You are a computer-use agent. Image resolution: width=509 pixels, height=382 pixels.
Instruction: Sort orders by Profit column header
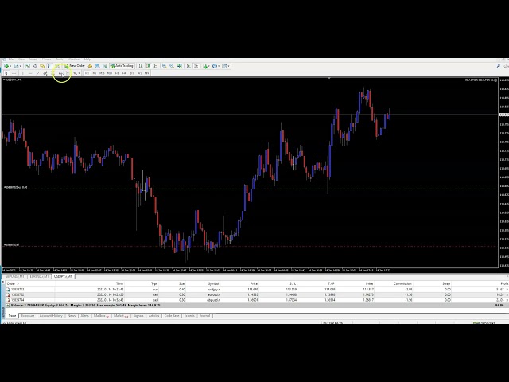pyautogui.click(x=501, y=283)
